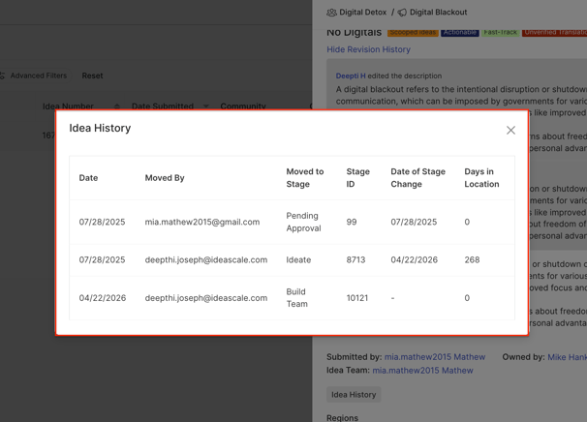The image size is (587, 422).
Task: Click the Reset filters button
Action: (x=92, y=75)
